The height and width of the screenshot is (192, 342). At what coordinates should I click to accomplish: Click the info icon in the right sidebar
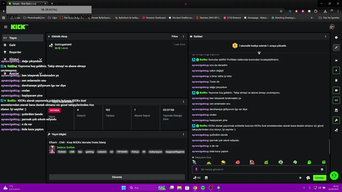336,38
